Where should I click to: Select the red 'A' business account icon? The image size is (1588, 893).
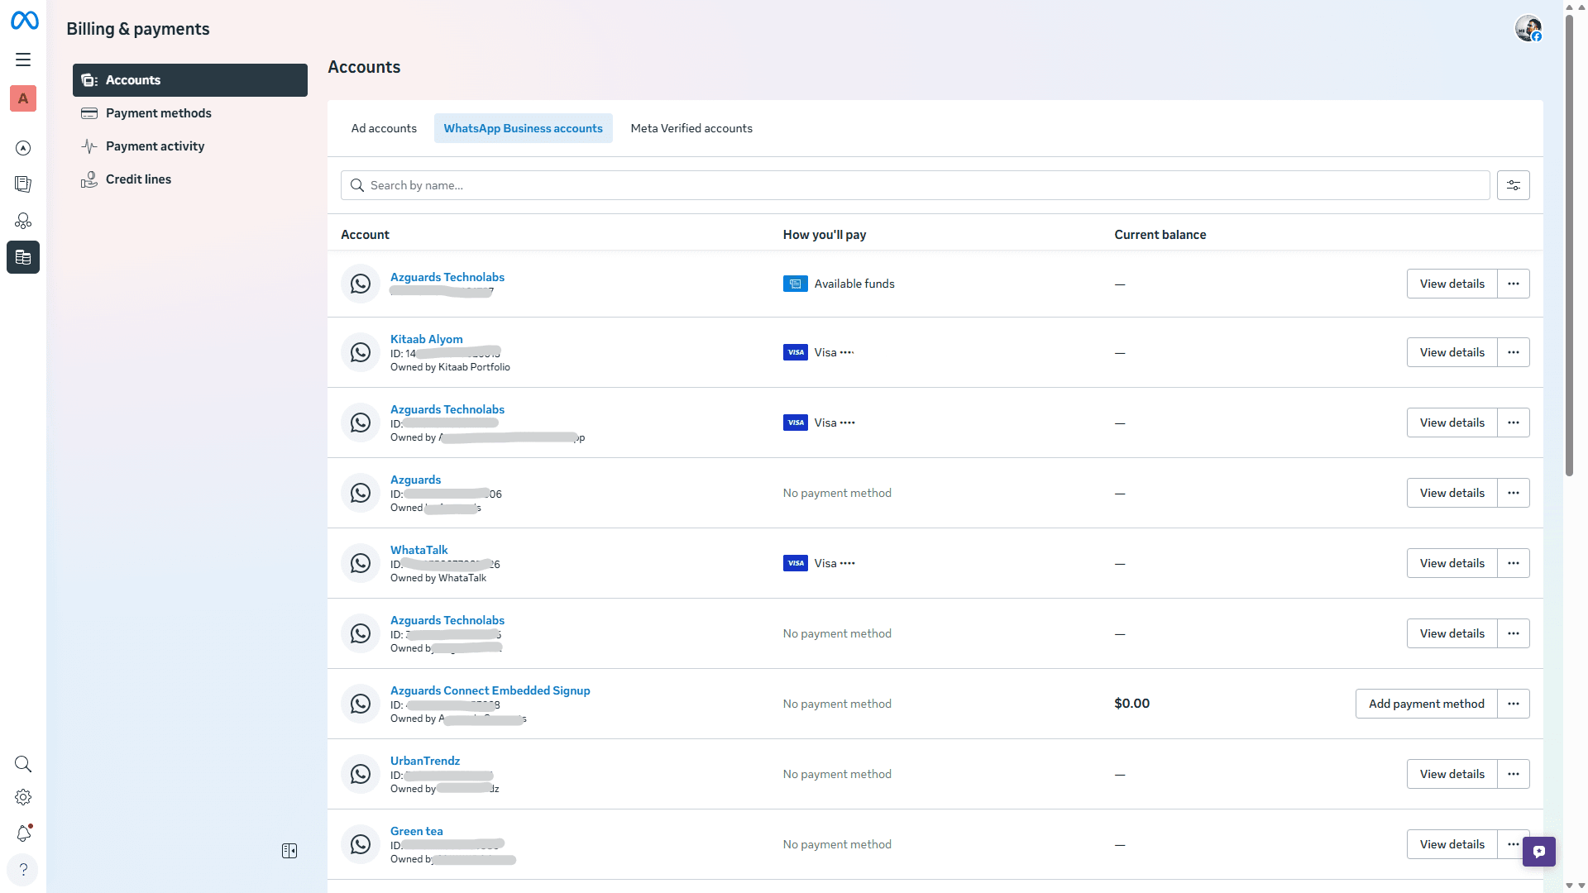click(23, 98)
